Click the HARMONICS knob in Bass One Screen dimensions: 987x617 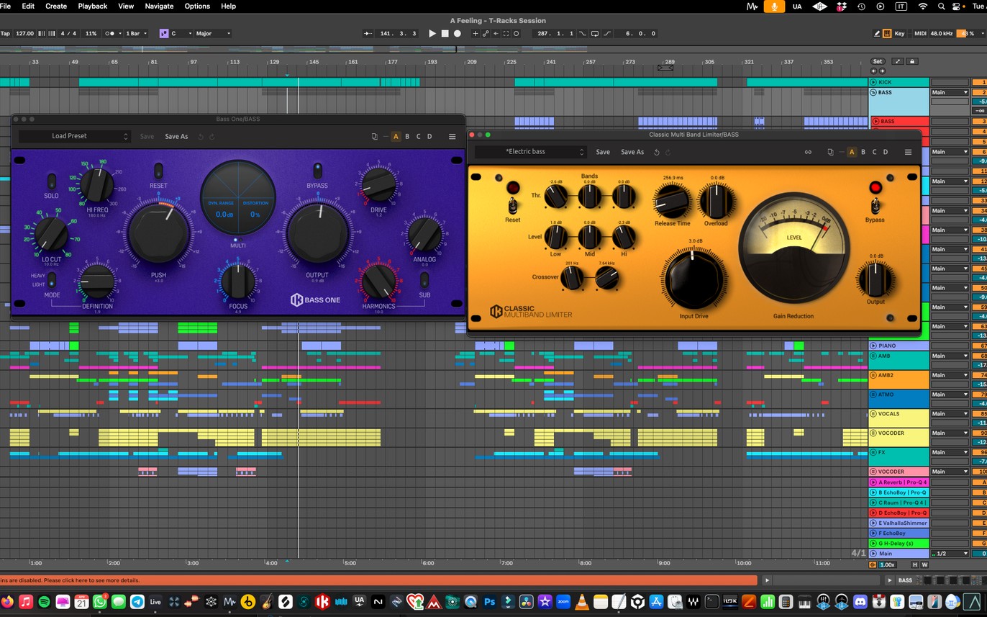(x=378, y=282)
